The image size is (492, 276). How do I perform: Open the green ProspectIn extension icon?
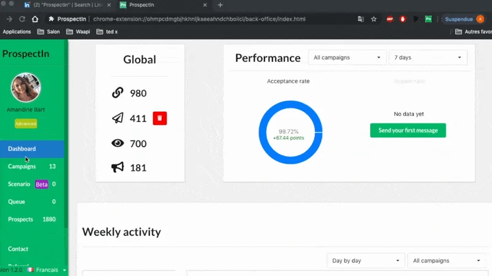pos(428,19)
